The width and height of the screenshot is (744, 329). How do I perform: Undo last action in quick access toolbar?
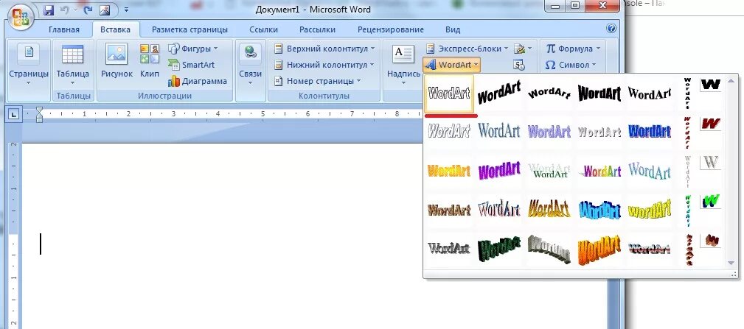click(66, 10)
